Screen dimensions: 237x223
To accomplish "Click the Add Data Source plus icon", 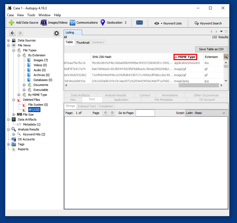I will (x=12, y=23).
